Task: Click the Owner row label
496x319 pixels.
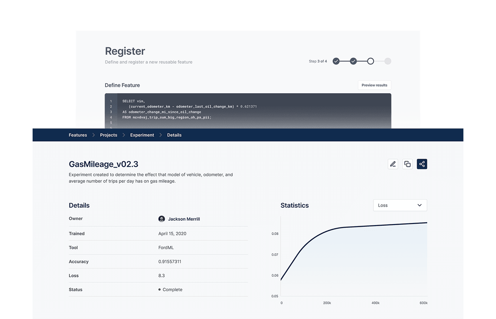Action: click(76, 219)
